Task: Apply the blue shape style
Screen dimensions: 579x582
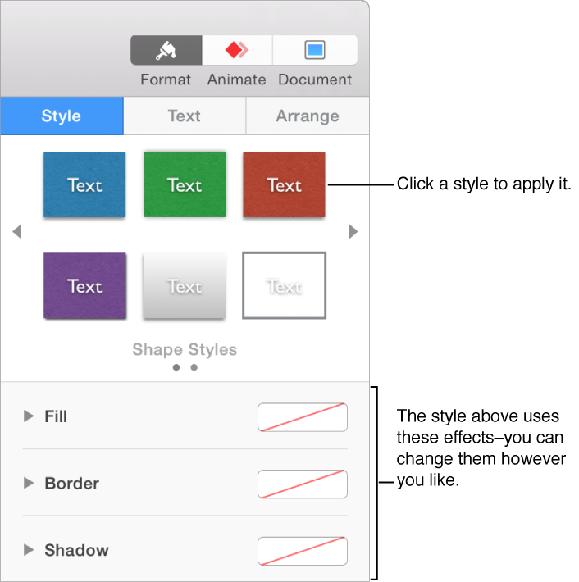Action: click(x=84, y=184)
